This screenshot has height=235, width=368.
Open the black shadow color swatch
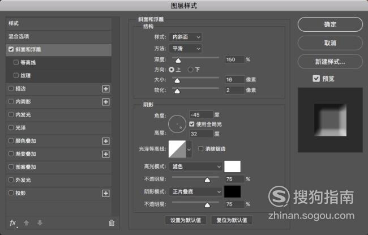click(232, 191)
